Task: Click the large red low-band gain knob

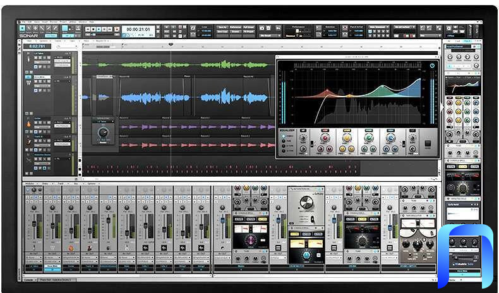Action: (x=325, y=138)
